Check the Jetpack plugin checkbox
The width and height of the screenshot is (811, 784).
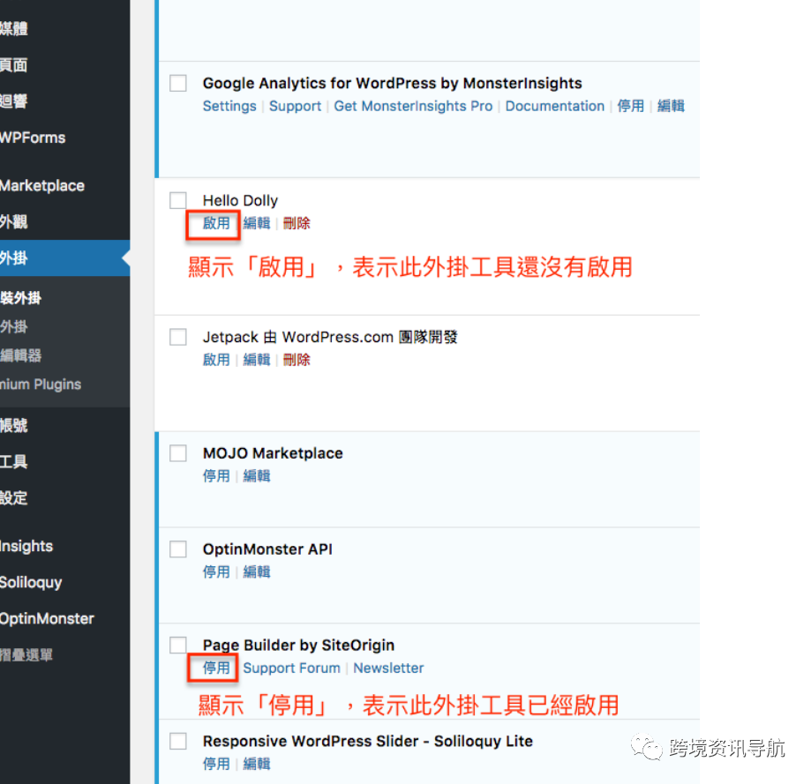[178, 337]
